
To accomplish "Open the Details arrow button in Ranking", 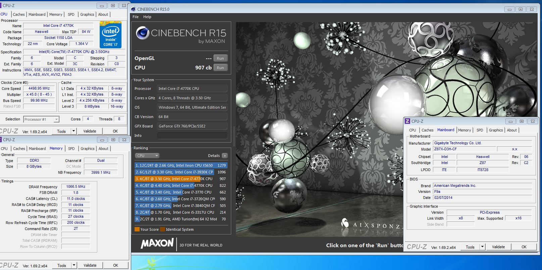I will (225, 156).
